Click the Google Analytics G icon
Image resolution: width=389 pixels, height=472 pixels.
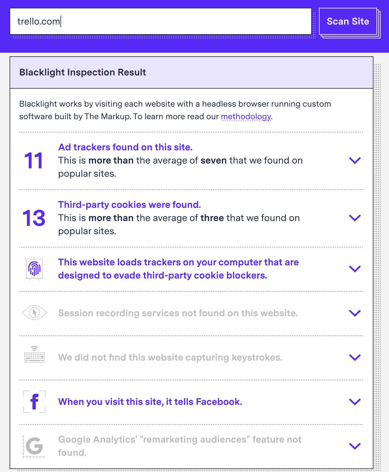[x=34, y=446]
